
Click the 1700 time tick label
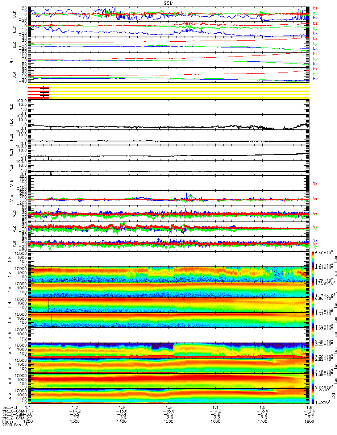point(262,422)
